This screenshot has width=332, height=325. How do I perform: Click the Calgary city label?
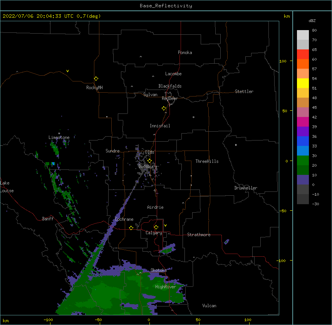[x=154, y=233]
